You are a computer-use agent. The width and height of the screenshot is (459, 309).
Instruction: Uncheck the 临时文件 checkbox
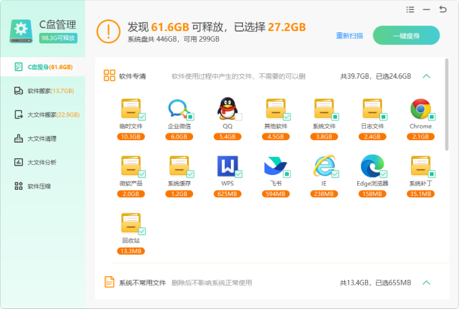click(x=142, y=116)
